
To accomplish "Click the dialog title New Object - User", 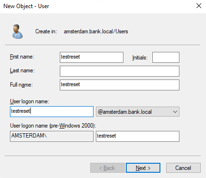I will pyautogui.click(x=26, y=6).
